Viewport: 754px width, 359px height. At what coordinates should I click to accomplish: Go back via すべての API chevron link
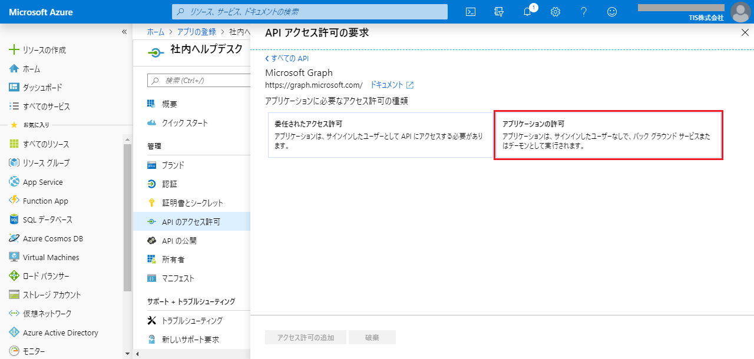tap(287, 58)
